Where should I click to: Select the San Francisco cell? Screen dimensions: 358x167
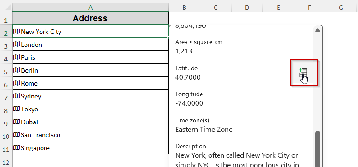pos(90,134)
